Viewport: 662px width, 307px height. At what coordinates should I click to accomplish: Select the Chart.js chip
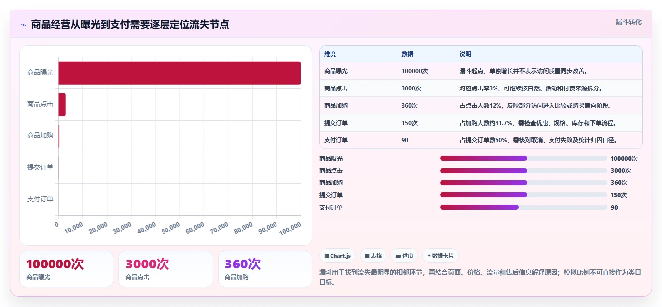pyautogui.click(x=337, y=256)
